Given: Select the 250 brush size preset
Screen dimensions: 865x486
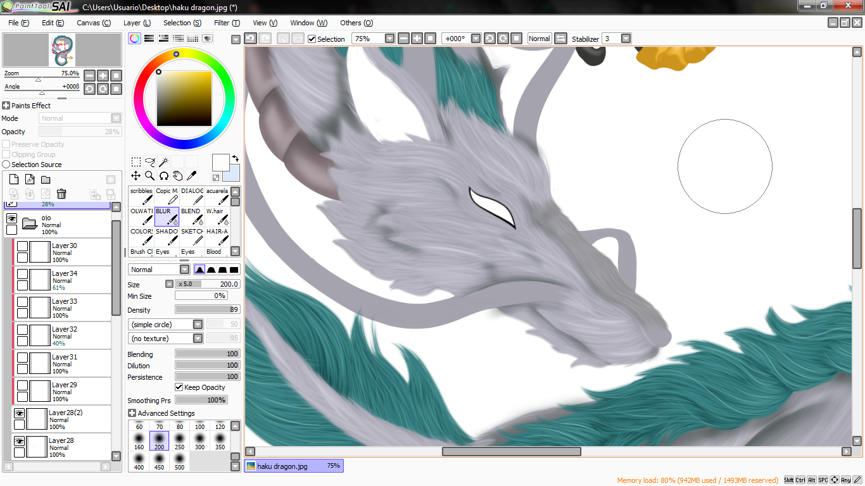Looking at the screenshot, I should 179,441.
